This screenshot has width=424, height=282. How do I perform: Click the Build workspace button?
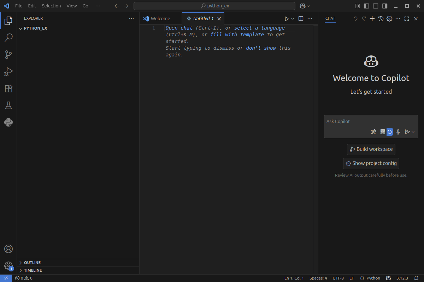[371, 149]
